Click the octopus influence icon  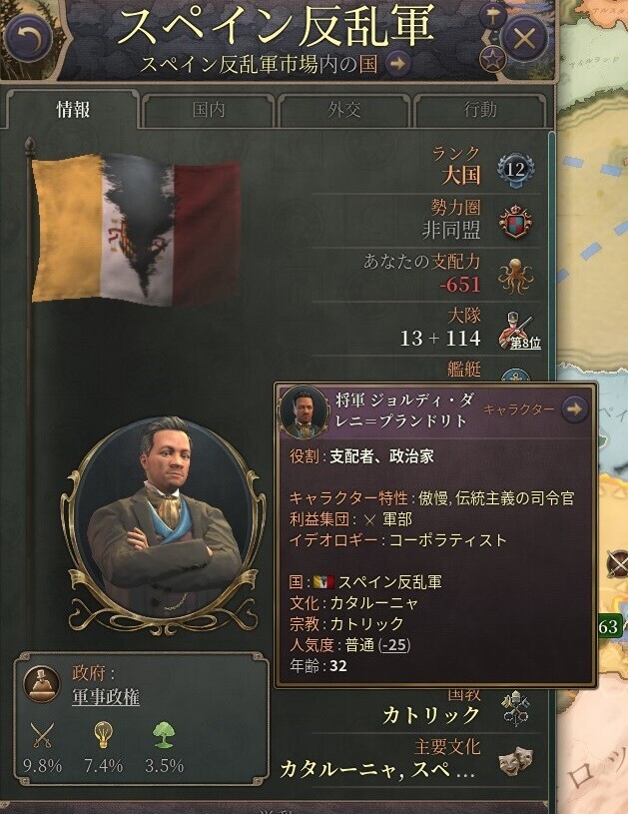[515, 277]
